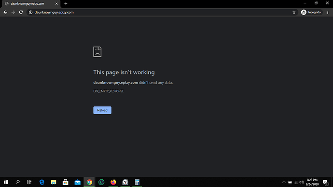Open the Incognito profile indicator
The height and width of the screenshot is (187, 333).
tap(311, 13)
